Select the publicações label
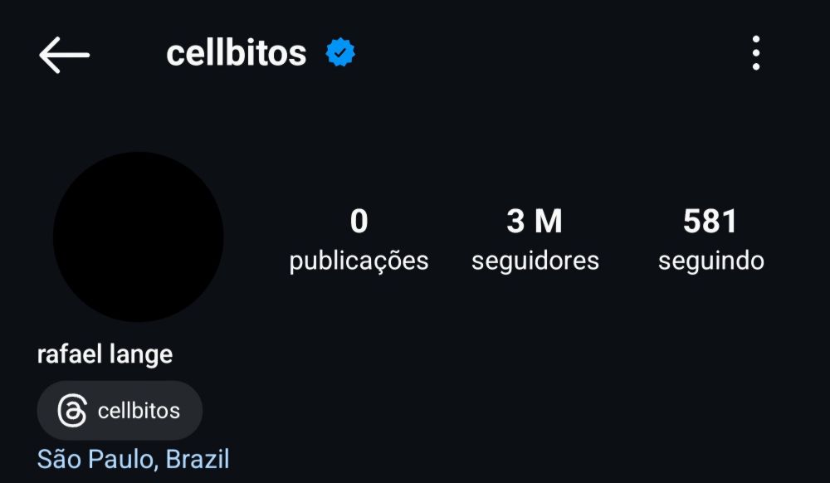Image resolution: width=830 pixels, height=483 pixels. (x=359, y=261)
